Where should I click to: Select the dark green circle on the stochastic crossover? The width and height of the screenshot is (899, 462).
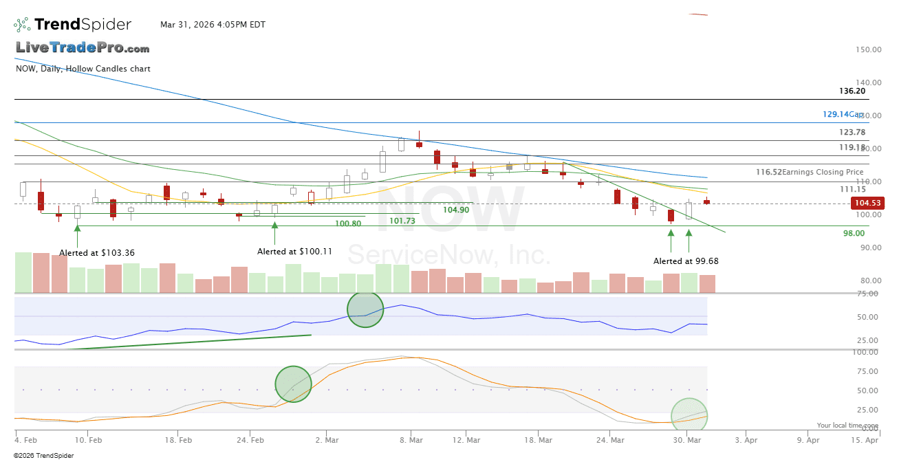click(x=293, y=384)
